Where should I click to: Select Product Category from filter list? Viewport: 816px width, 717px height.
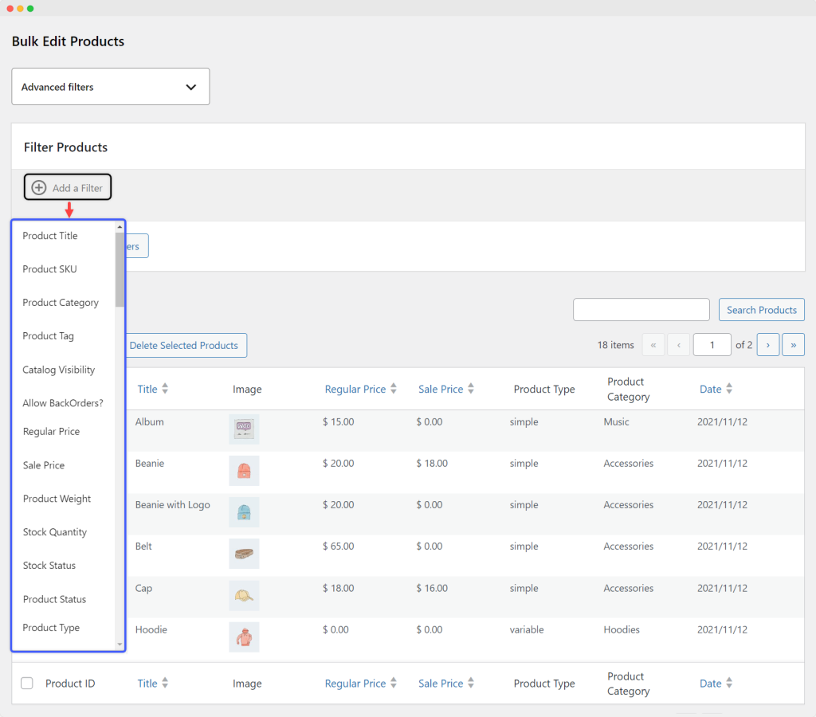(x=61, y=303)
